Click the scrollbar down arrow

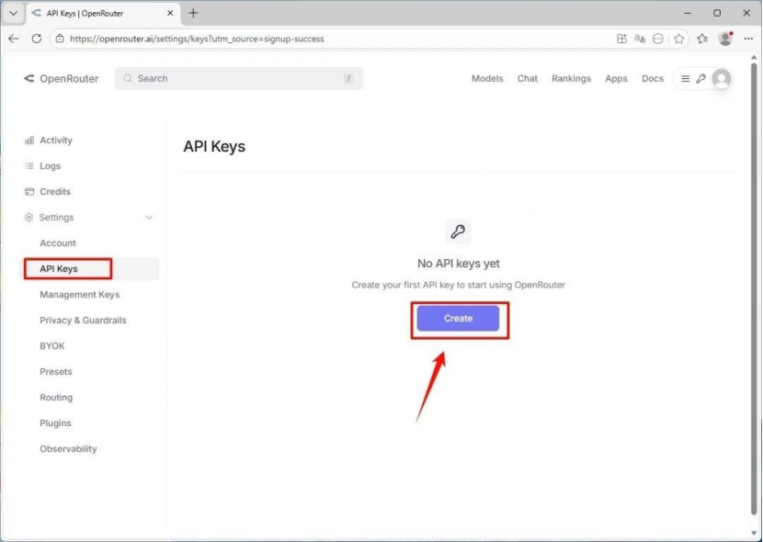754,533
